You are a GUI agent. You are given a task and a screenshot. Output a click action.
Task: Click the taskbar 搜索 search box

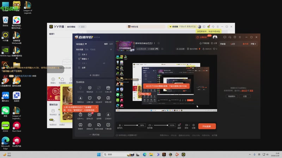click(119, 154)
